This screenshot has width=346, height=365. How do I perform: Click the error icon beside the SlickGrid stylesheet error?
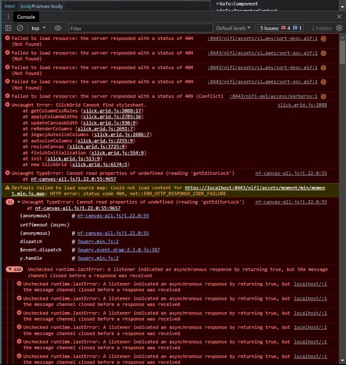(x=8, y=104)
